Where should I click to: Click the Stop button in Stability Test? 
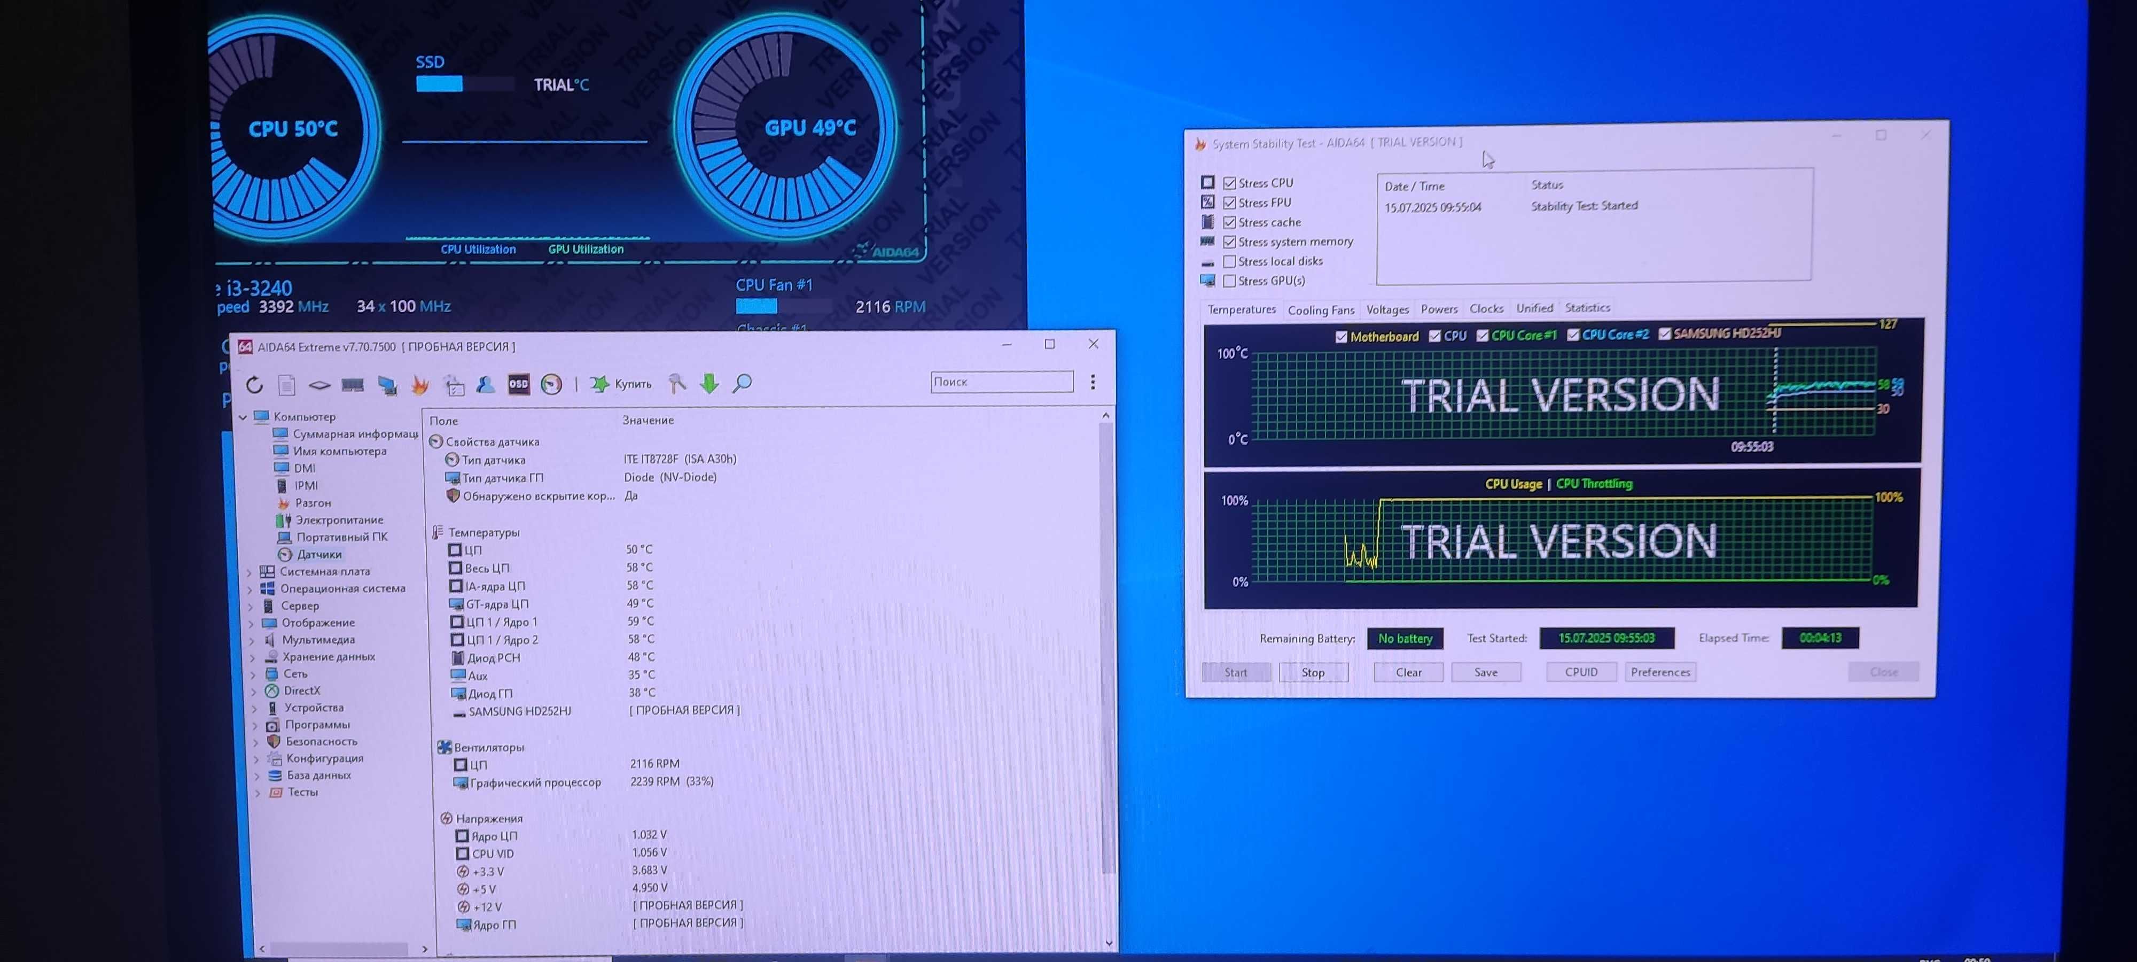[1313, 672]
